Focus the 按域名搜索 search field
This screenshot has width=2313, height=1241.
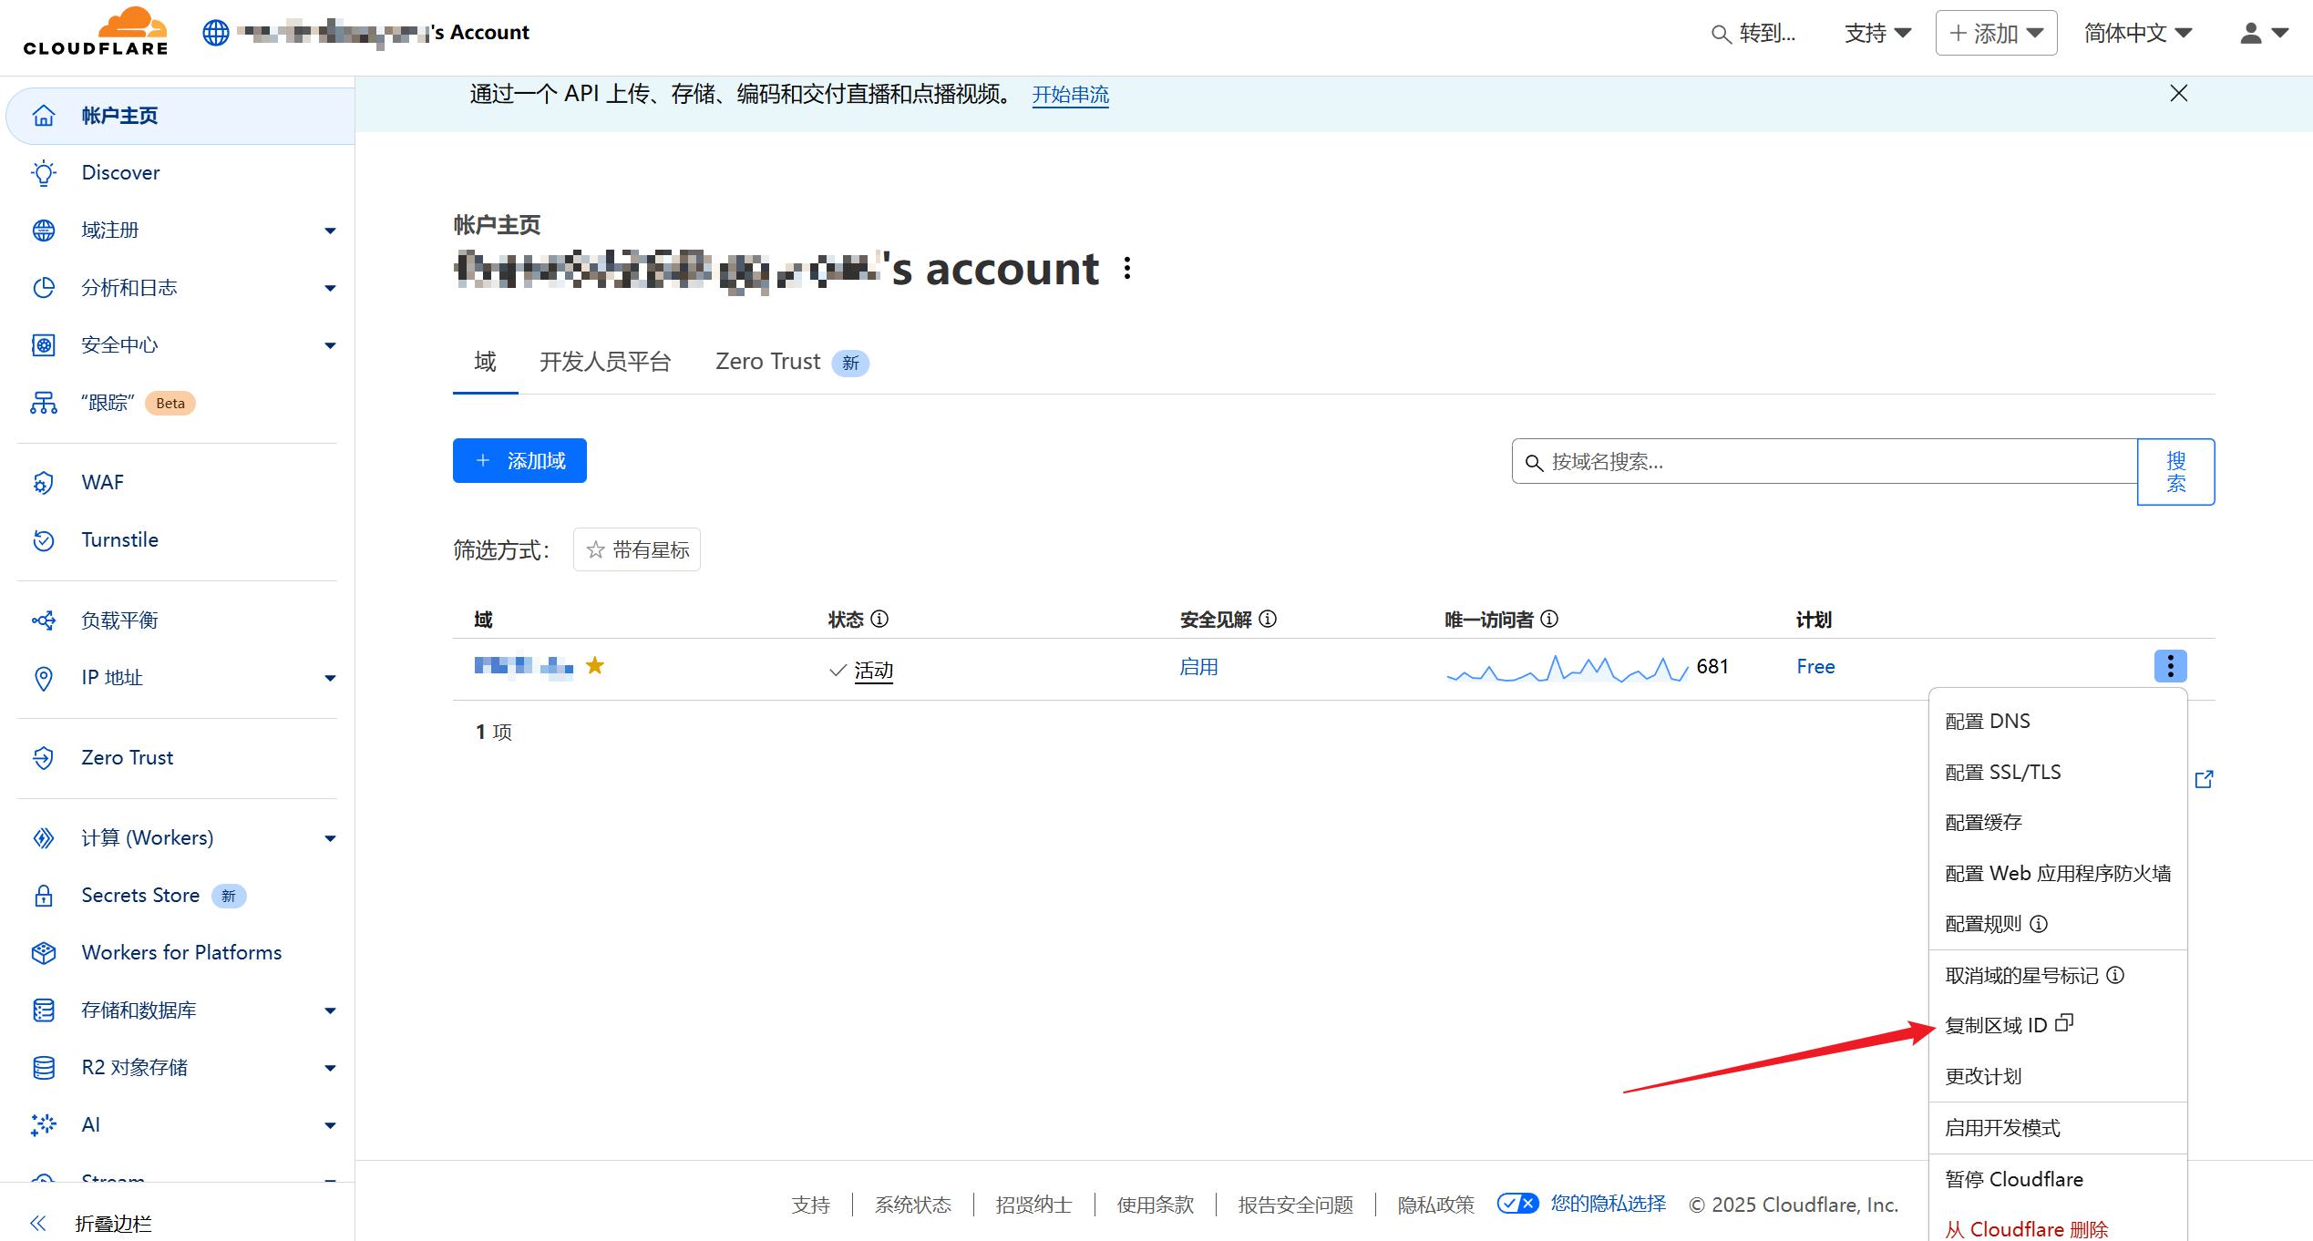1825,461
